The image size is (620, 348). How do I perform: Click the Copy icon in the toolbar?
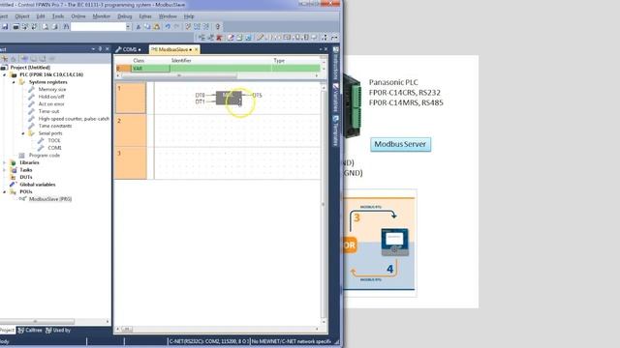147,26
